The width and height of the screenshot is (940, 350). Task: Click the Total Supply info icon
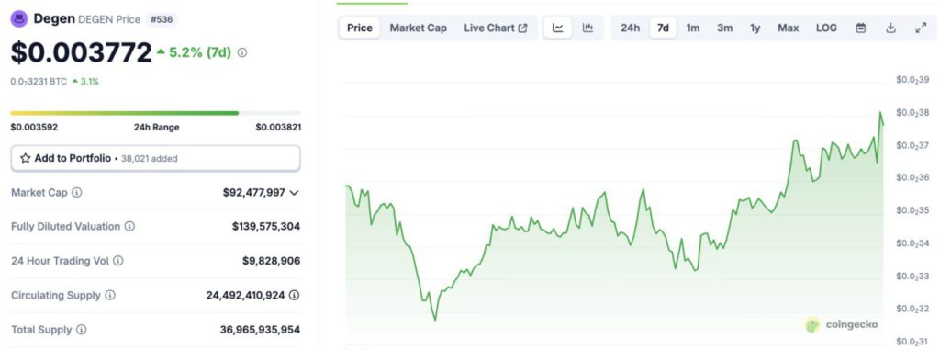click(x=81, y=330)
